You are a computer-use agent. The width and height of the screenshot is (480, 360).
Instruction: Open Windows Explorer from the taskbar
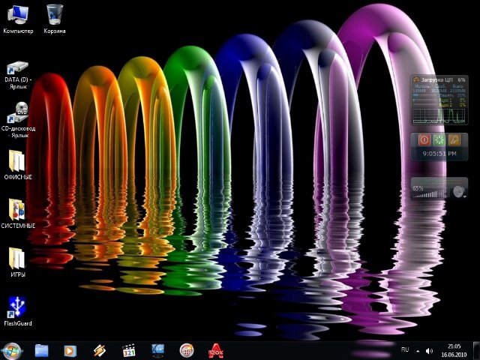[41, 350]
